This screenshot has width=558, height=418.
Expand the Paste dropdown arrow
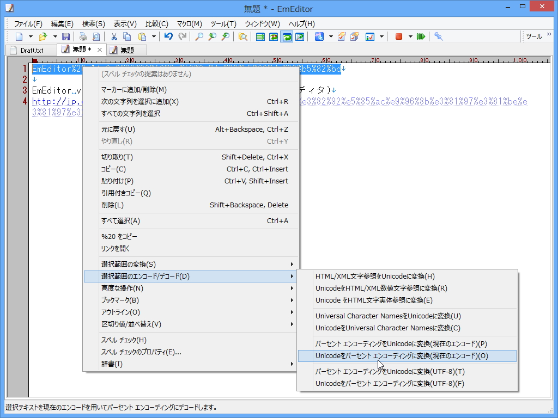click(154, 36)
